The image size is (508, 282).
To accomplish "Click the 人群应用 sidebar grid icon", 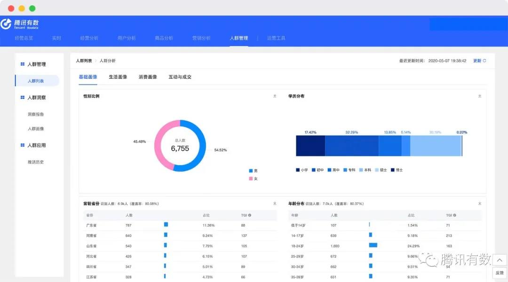I will (x=23, y=145).
